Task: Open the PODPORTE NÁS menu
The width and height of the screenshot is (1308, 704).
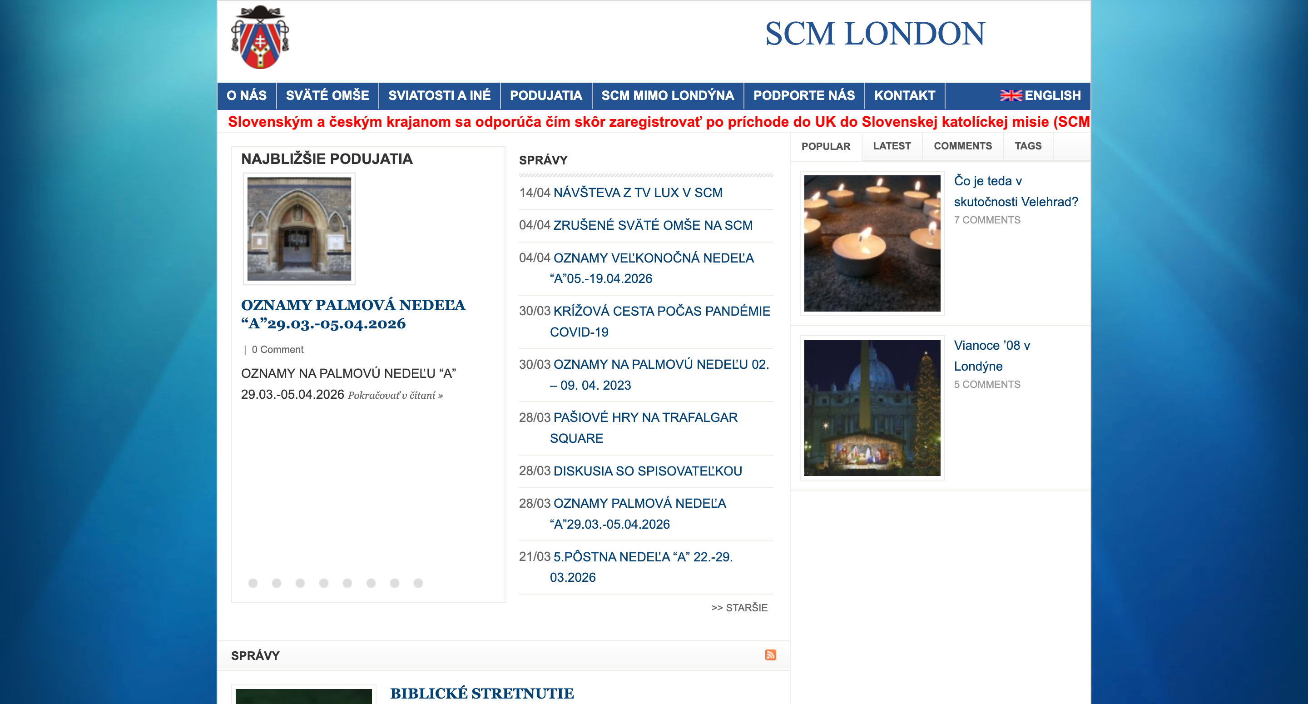Action: [804, 95]
